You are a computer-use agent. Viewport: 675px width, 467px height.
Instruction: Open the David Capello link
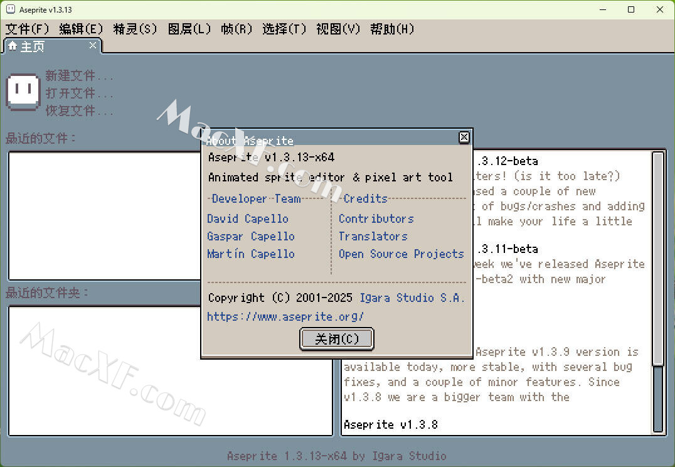click(248, 219)
